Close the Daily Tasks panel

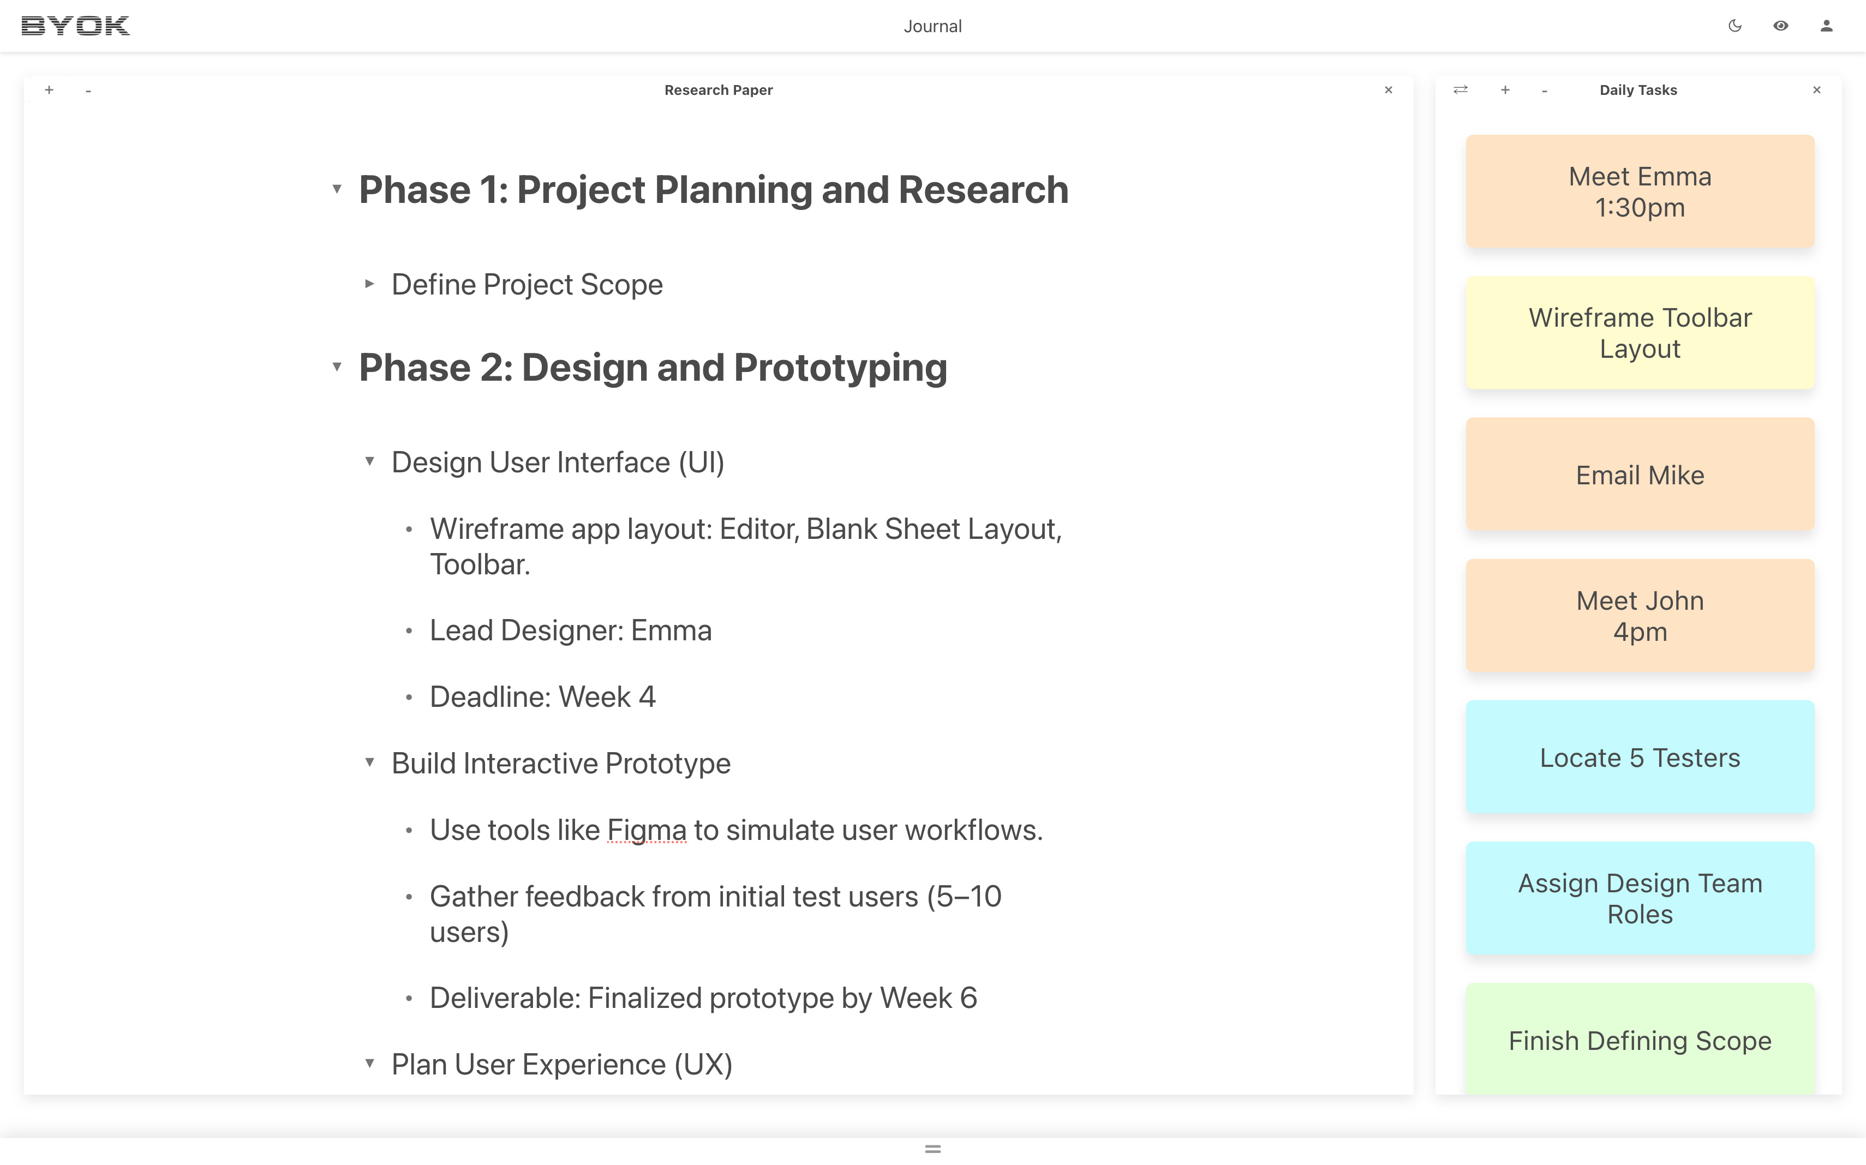coord(1817,90)
